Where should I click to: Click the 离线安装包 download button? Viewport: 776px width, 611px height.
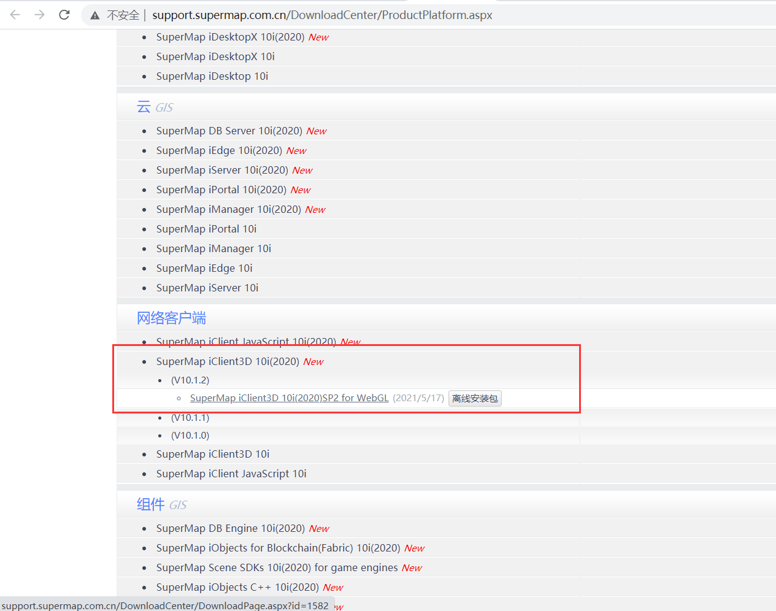[x=475, y=399]
